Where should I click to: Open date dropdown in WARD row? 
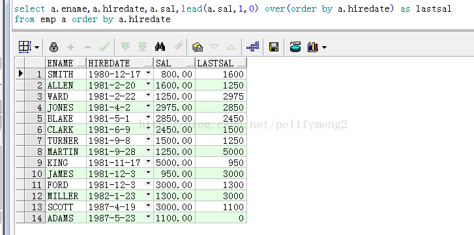click(148, 95)
